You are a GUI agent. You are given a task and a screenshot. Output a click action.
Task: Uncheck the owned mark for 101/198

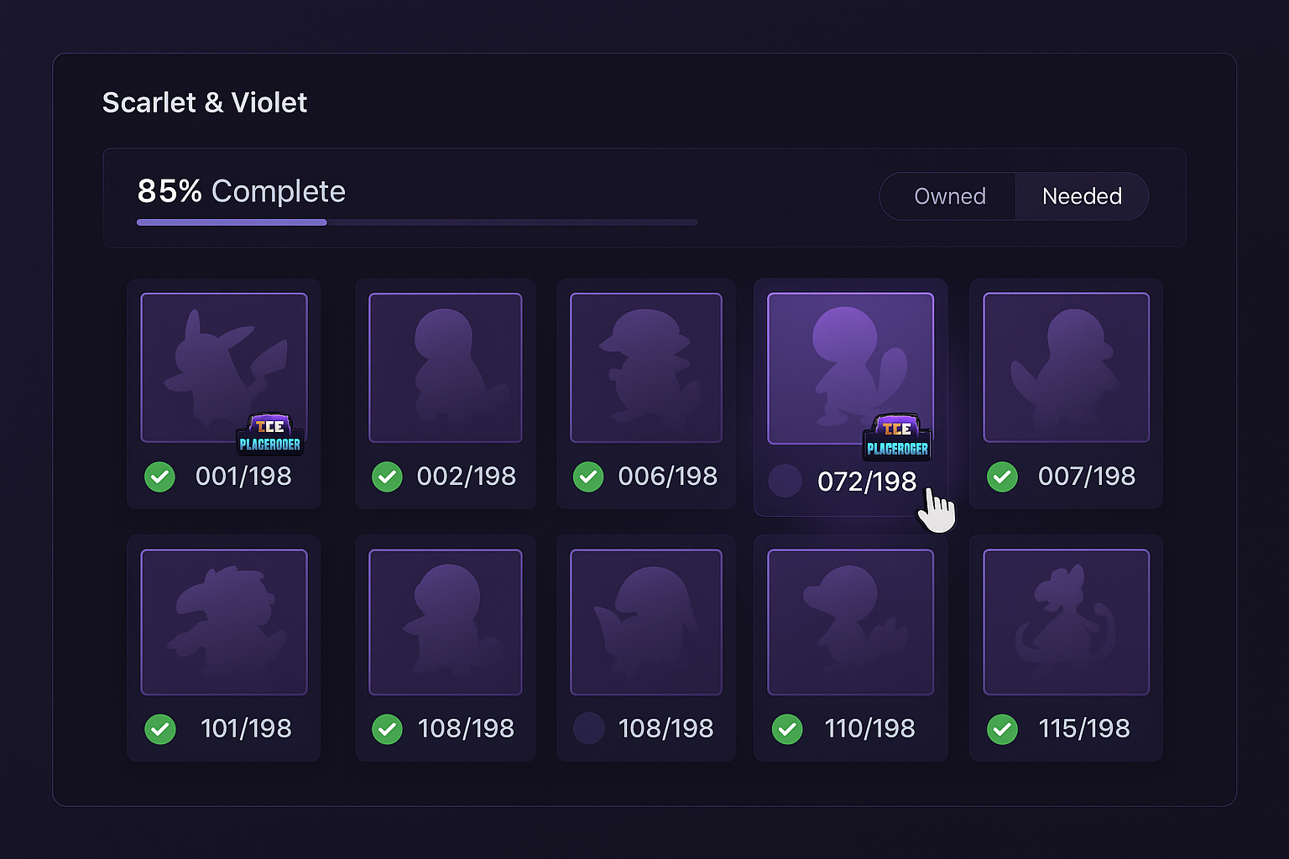159,729
